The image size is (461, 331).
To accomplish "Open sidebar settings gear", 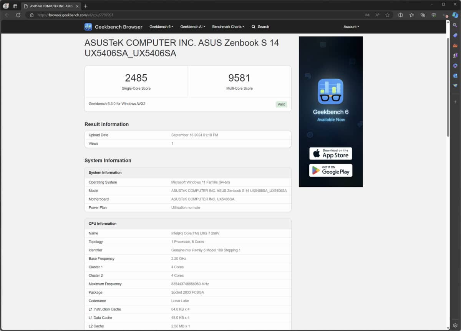I will click(455, 325).
